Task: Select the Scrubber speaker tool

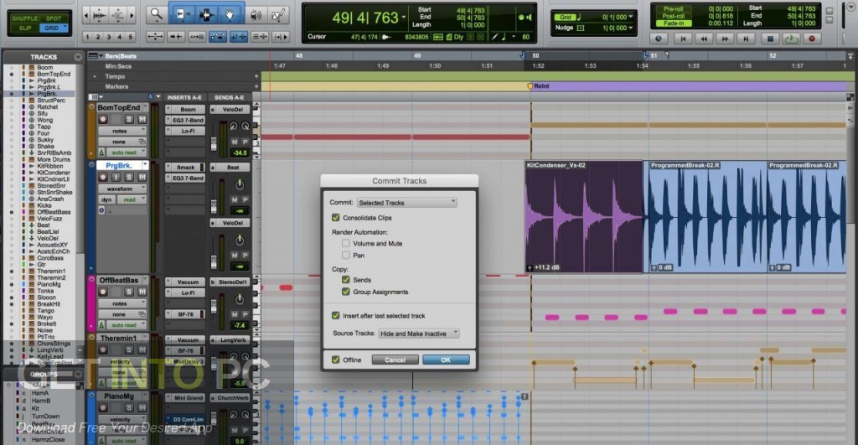Action: [256, 15]
